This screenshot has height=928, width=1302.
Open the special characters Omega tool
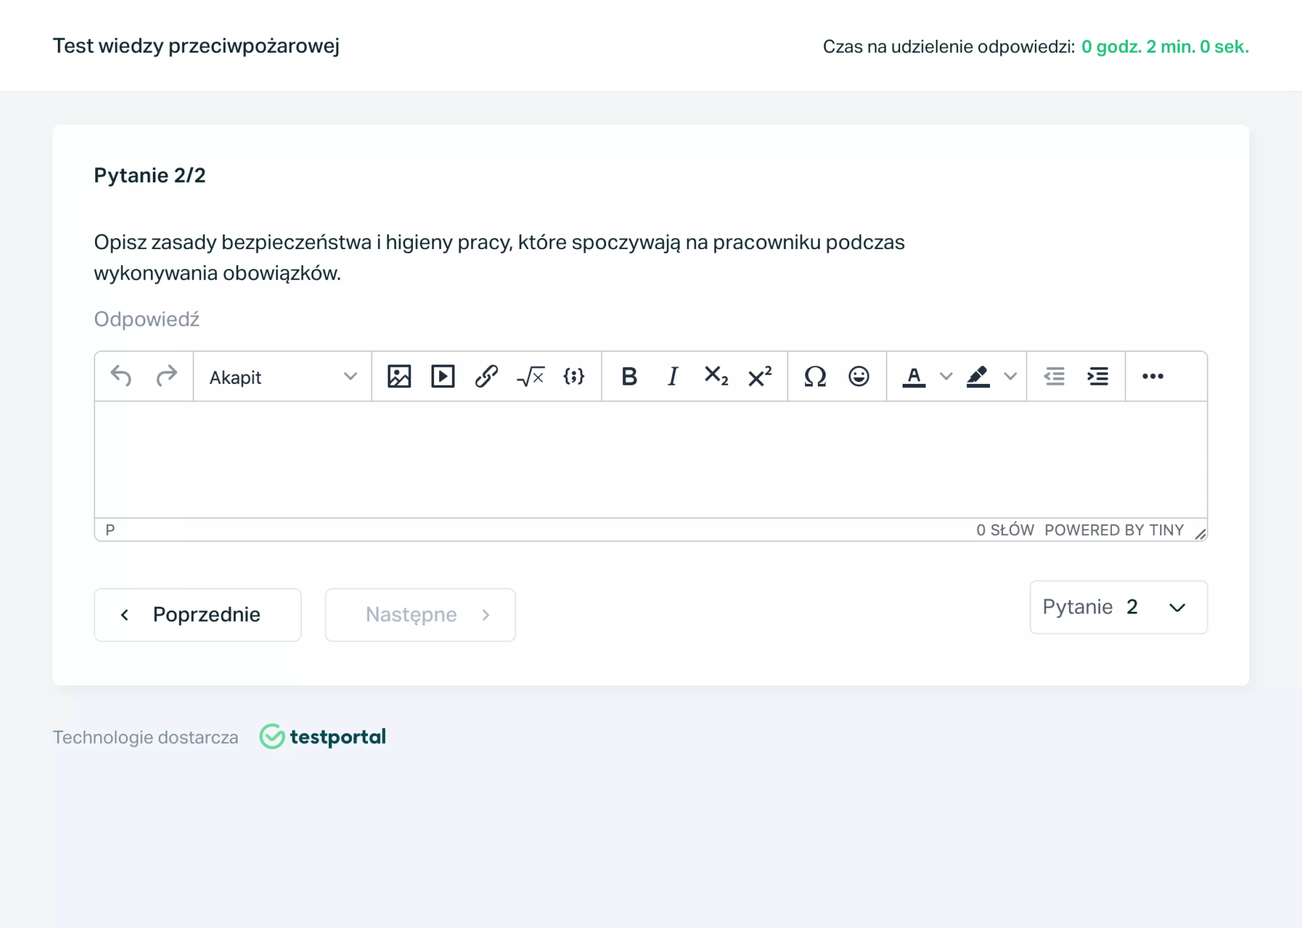coord(815,377)
